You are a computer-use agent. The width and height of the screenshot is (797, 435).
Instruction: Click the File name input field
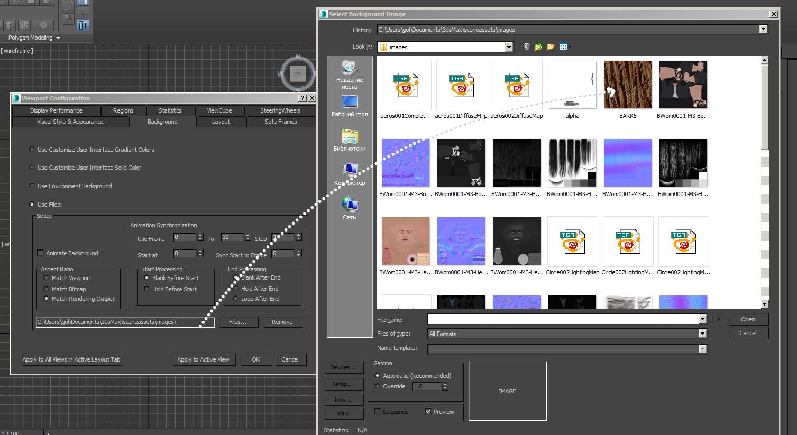click(x=563, y=319)
